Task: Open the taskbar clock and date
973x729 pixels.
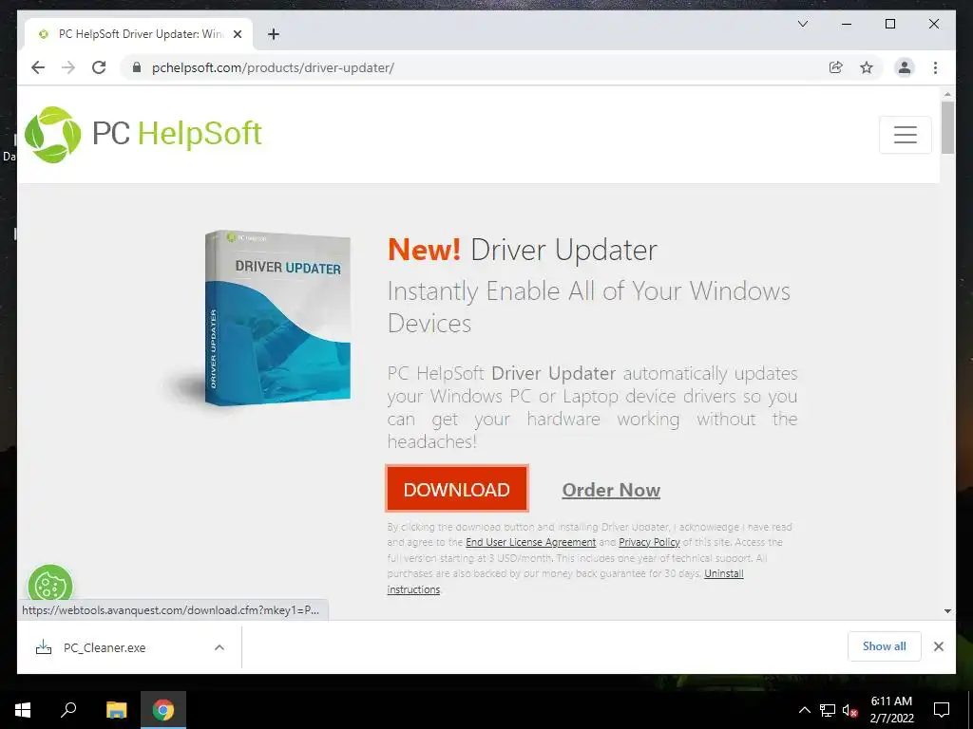Action: point(891,710)
